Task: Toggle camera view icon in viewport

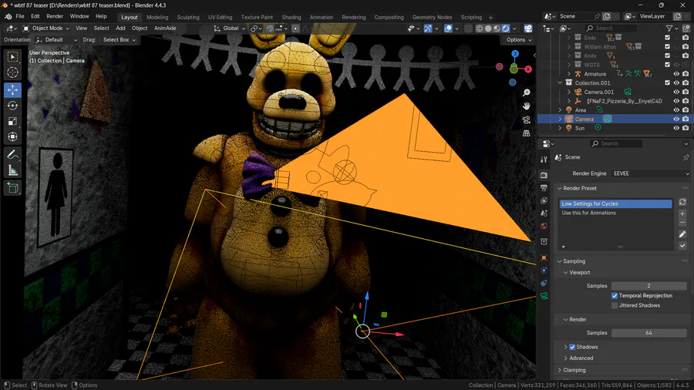Action: (x=526, y=119)
